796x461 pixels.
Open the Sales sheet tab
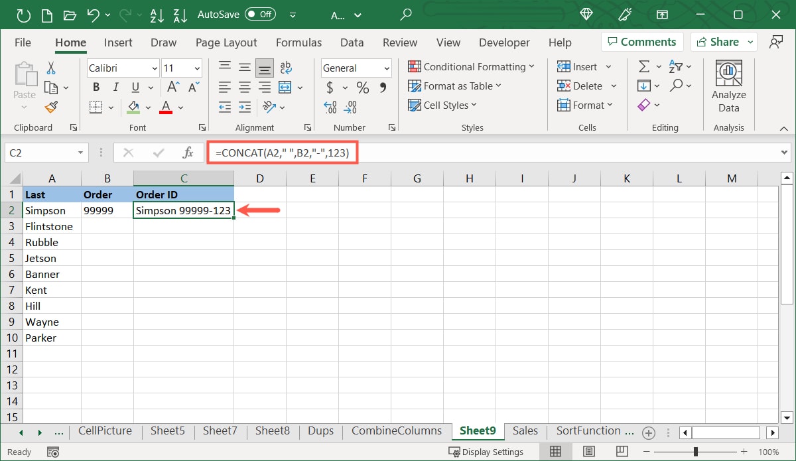point(525,430)
